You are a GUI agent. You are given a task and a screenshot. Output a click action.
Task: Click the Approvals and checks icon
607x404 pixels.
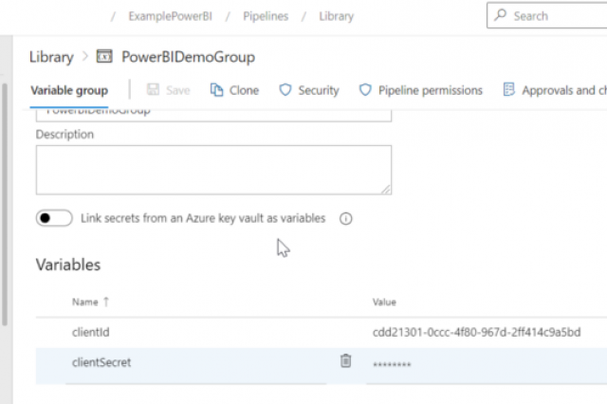tap(508, 89)
